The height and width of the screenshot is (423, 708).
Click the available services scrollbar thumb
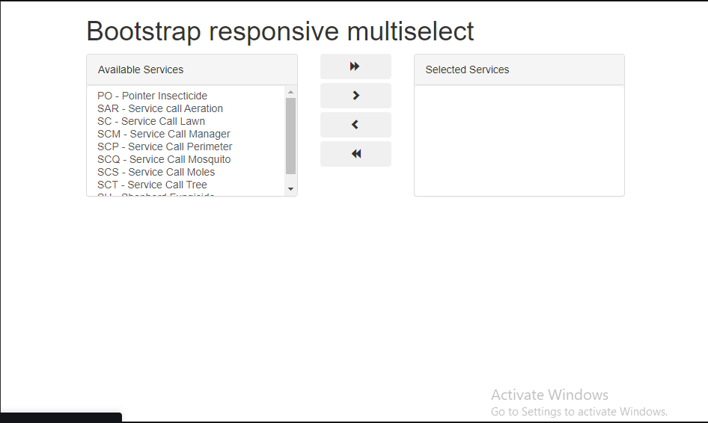pos(291,136)
